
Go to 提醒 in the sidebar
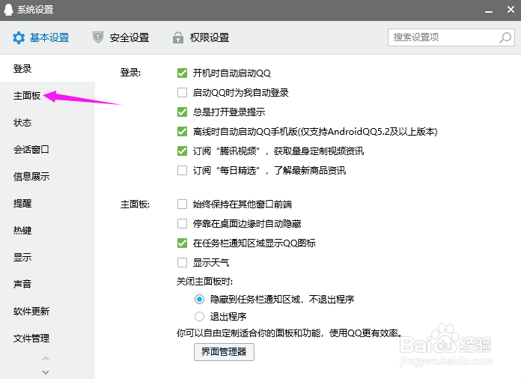[47, 204]
